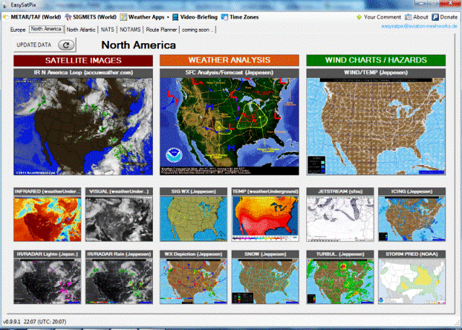Open the JETSTREAM (sfsu) thumbnail
The image size is (462, 330).
point(340,219)
